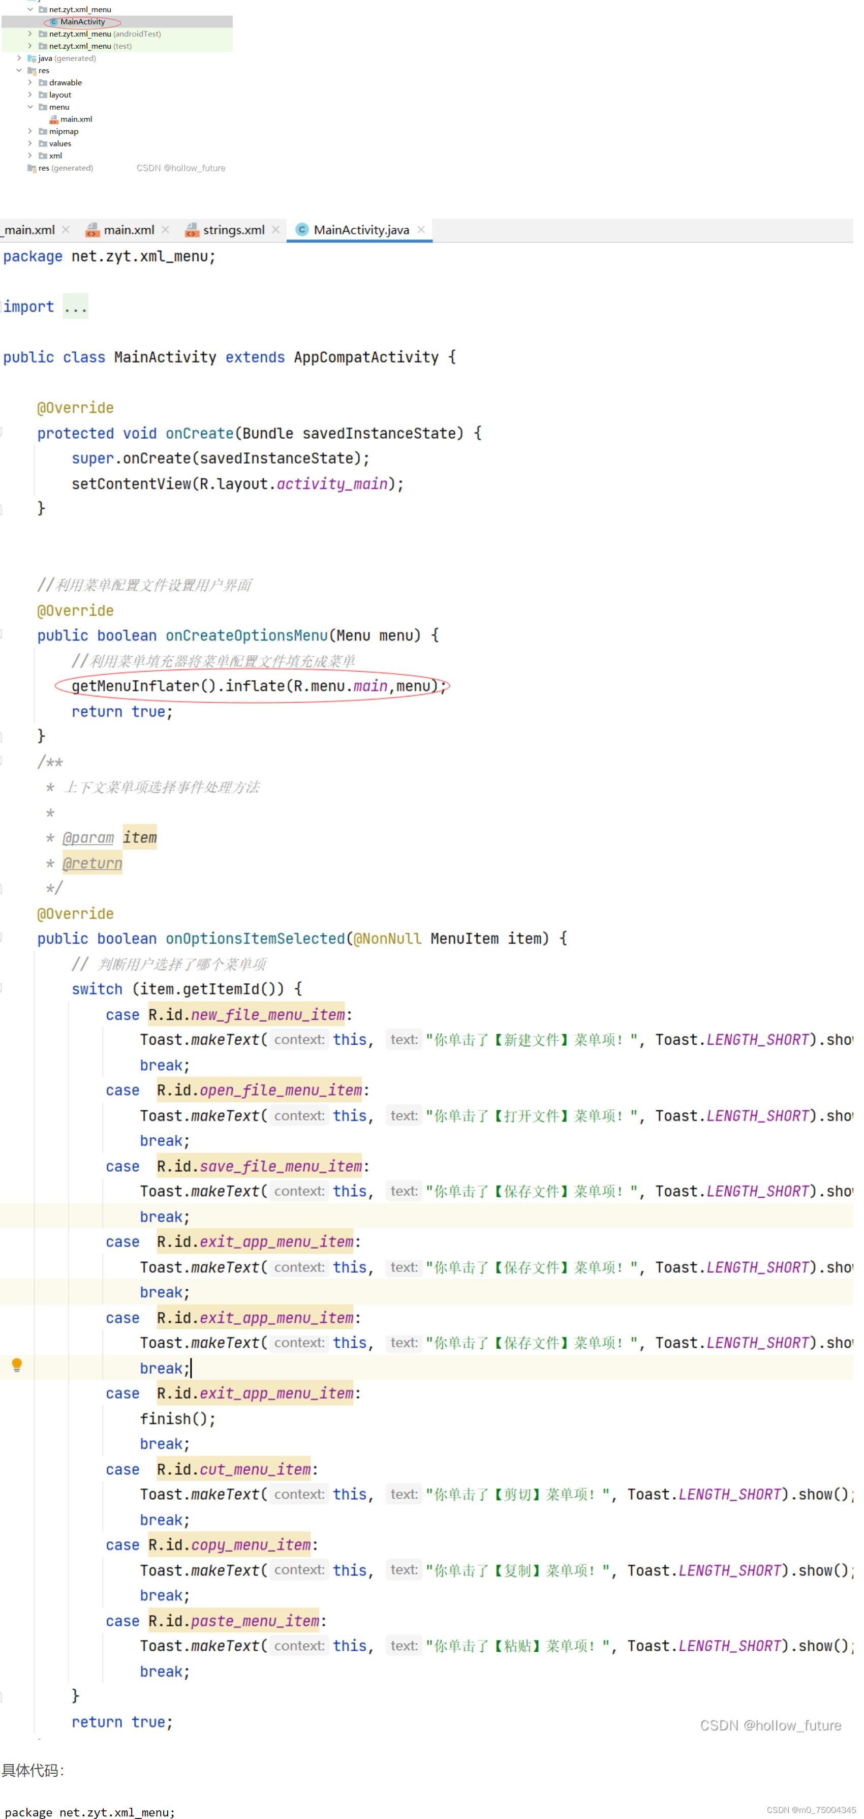This screenshot has width=864, height=1819.
Task: Expand the layout folder
Action: coord(30,95)
